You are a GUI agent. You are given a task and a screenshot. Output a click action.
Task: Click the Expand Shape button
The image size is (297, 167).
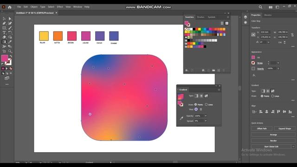[284, 128]
